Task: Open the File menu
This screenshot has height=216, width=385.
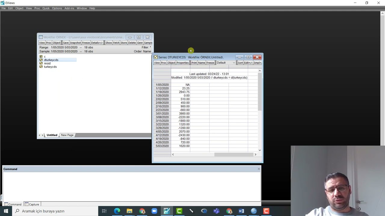Action: click(4, 8)
